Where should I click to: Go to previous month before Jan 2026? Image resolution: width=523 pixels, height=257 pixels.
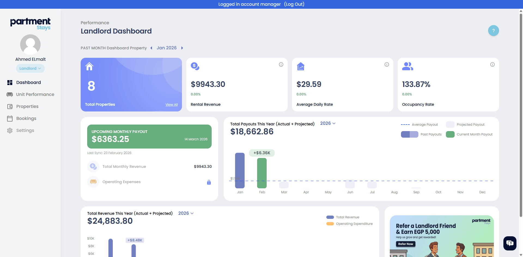coord(151,48)
